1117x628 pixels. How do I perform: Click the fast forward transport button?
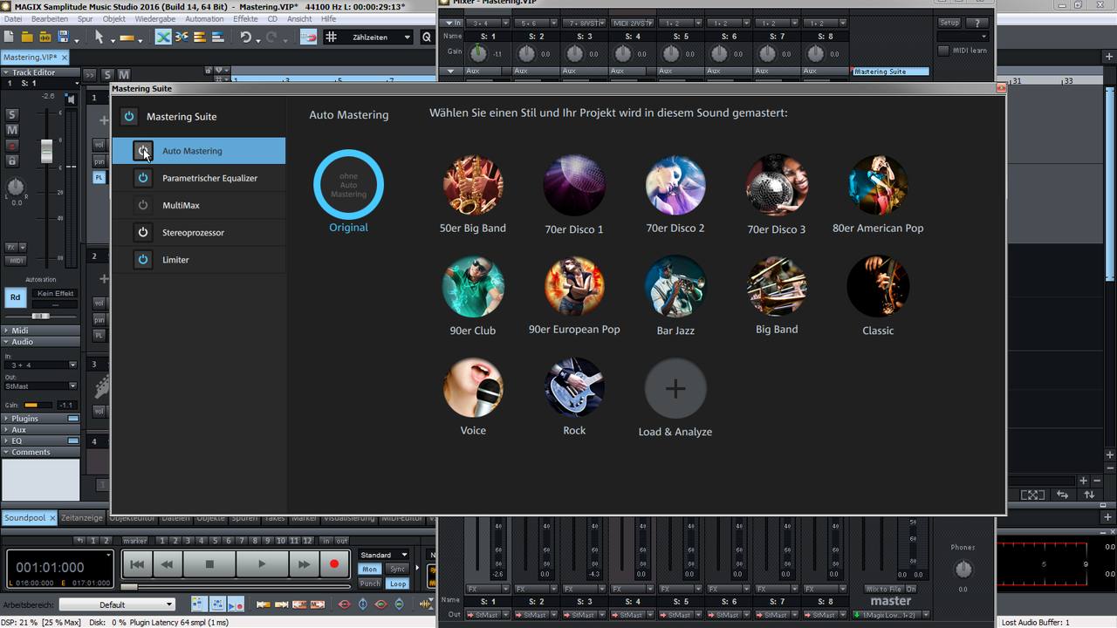pos(303,564)
